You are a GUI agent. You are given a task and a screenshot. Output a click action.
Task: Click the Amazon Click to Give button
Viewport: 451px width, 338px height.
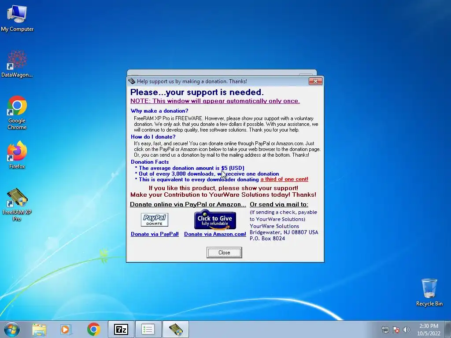[x=215, y=220]
